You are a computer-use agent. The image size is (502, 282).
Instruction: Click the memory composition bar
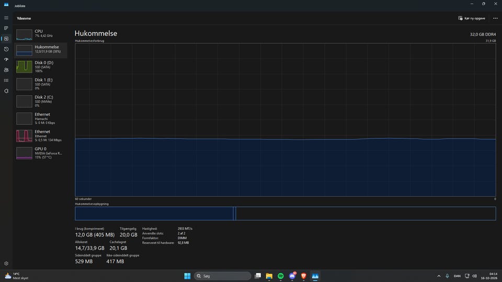(x=286, y=214)
